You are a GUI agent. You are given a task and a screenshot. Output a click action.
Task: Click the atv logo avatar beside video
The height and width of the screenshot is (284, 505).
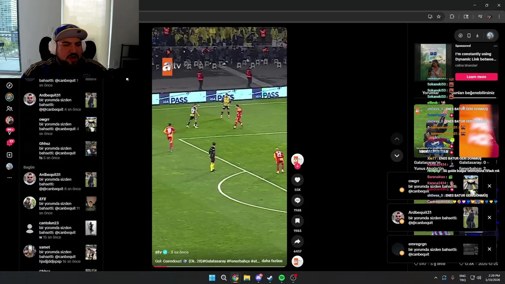click(297, 160)
